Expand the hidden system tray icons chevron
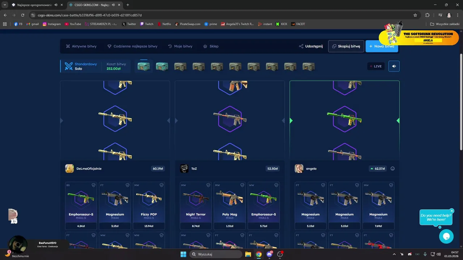Image resolution: width=463 pixels, height=260 pixels. [394, 254]
